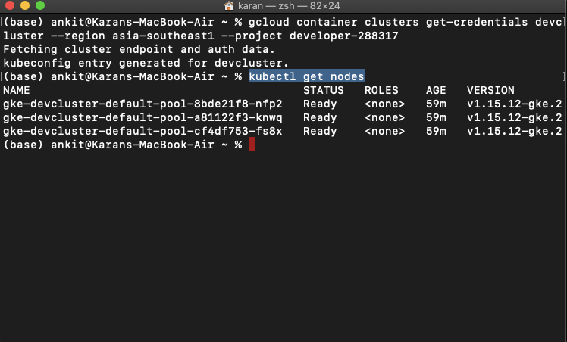Viewport: 567px width, 342px height.
Task: Click the AGE column header text
Action: [435, 90]
